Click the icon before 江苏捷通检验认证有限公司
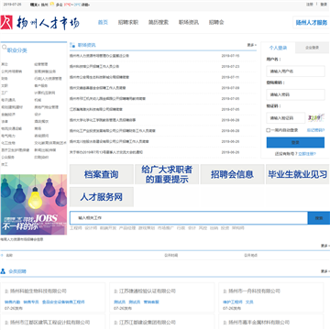Screen dimensions: 330x330 coord(115,291)
